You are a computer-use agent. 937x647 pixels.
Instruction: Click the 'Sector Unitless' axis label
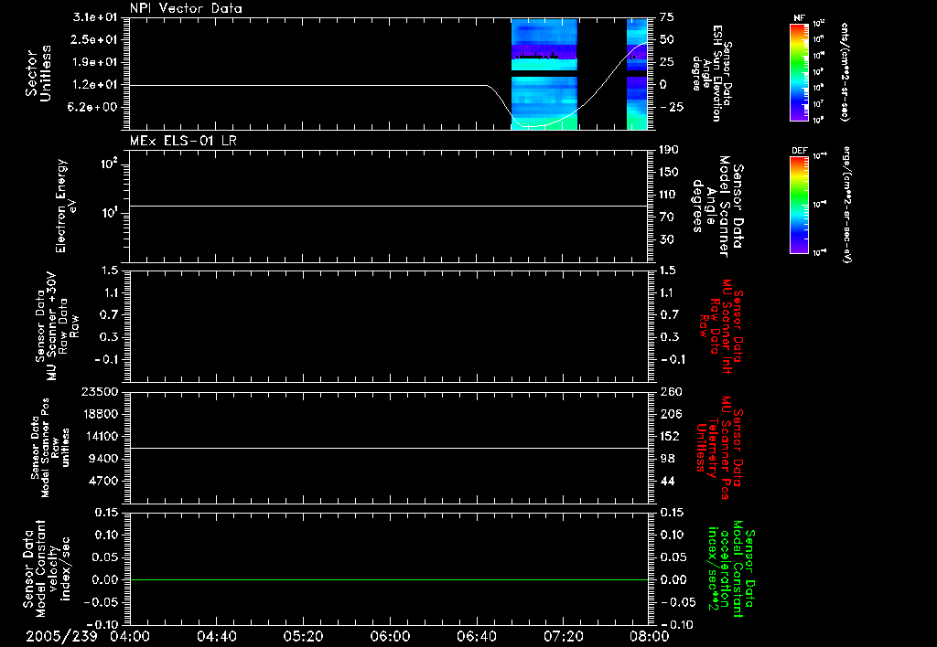[x=38, y=73]
